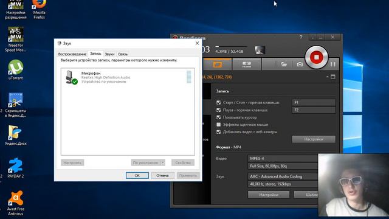Viewport: 389px width, 219px height.
Task: Select HDMI device recording mode in Bandicam
Action: [246, 64]
